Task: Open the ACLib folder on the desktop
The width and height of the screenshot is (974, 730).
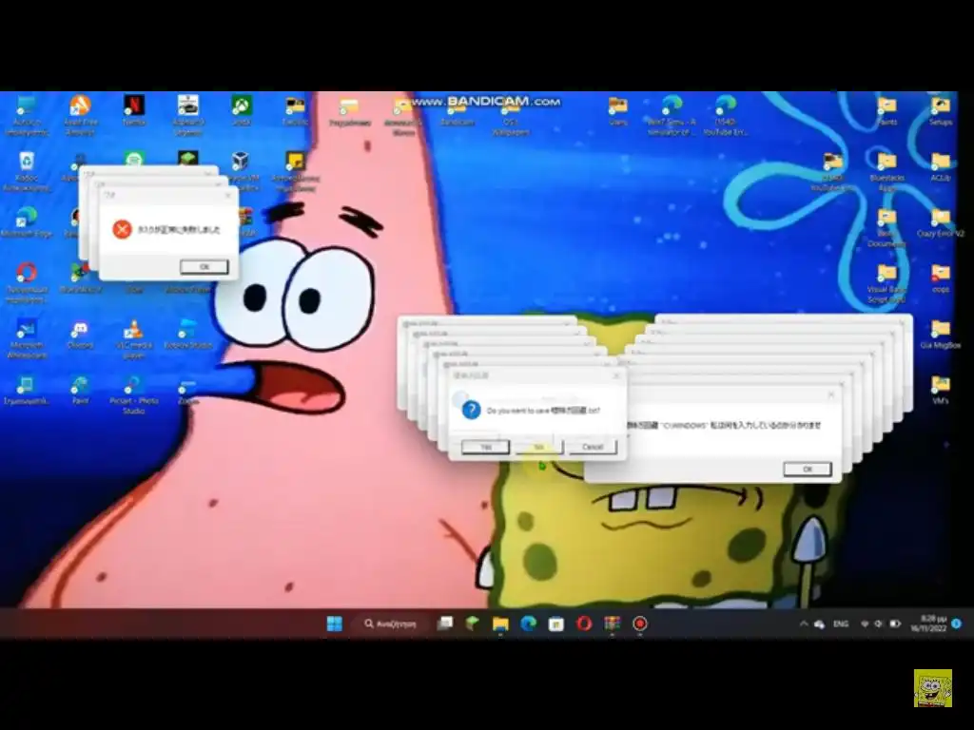Action: (x=941, y=166)
